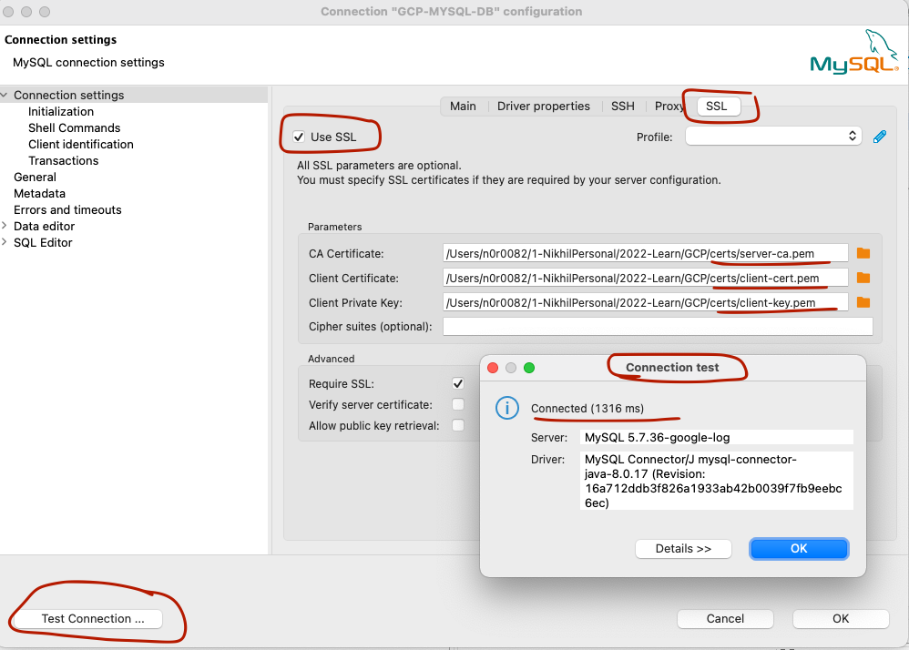The width and height of the screenshot is (909, 650).
Task: Click the Cipher suites input field
Action: click(x=658, y=326)
